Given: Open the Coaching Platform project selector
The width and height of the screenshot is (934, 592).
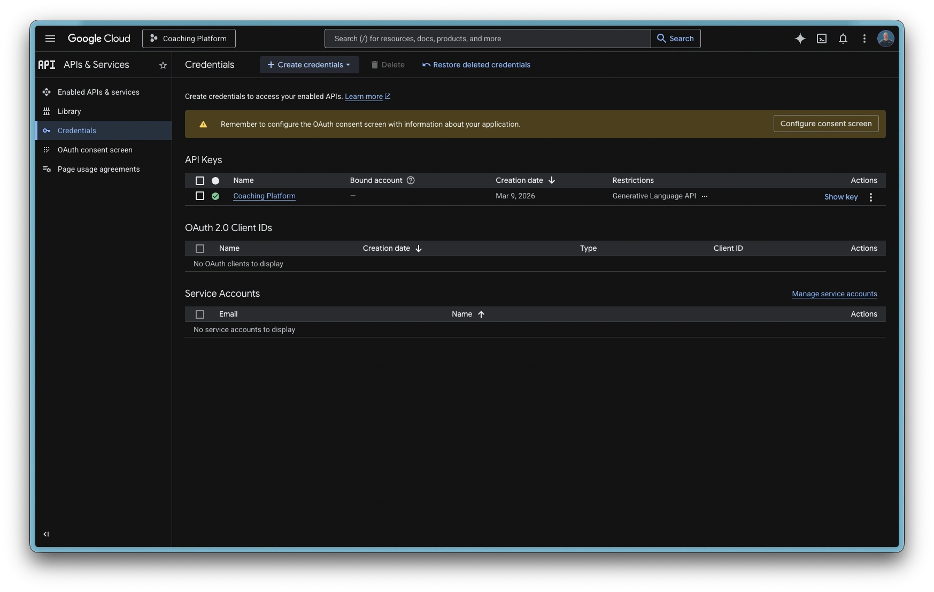Looking at the screenshot, I should point(189,39).
